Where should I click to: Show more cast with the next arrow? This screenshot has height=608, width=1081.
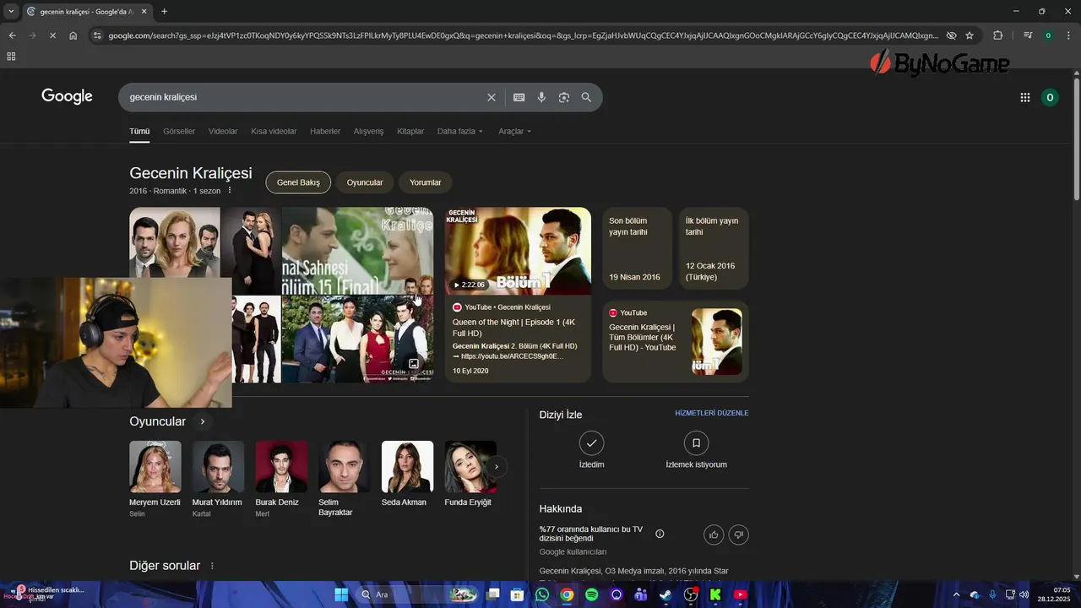[x=497, y=466]
